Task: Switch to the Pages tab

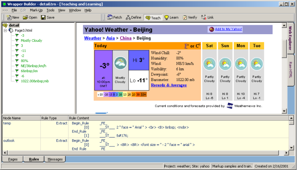Action: pyautogui.click(x=13, y=159)
